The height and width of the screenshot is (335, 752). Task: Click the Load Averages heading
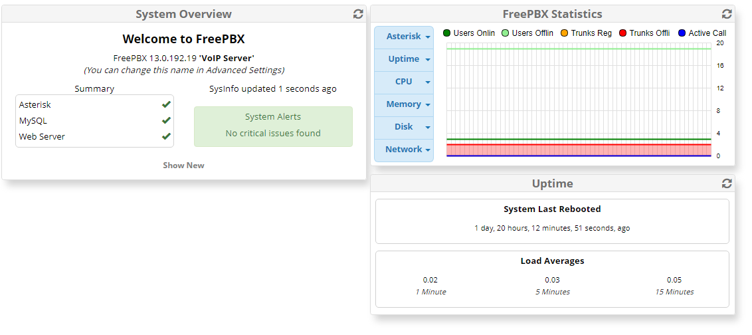[x=553, y=261]
